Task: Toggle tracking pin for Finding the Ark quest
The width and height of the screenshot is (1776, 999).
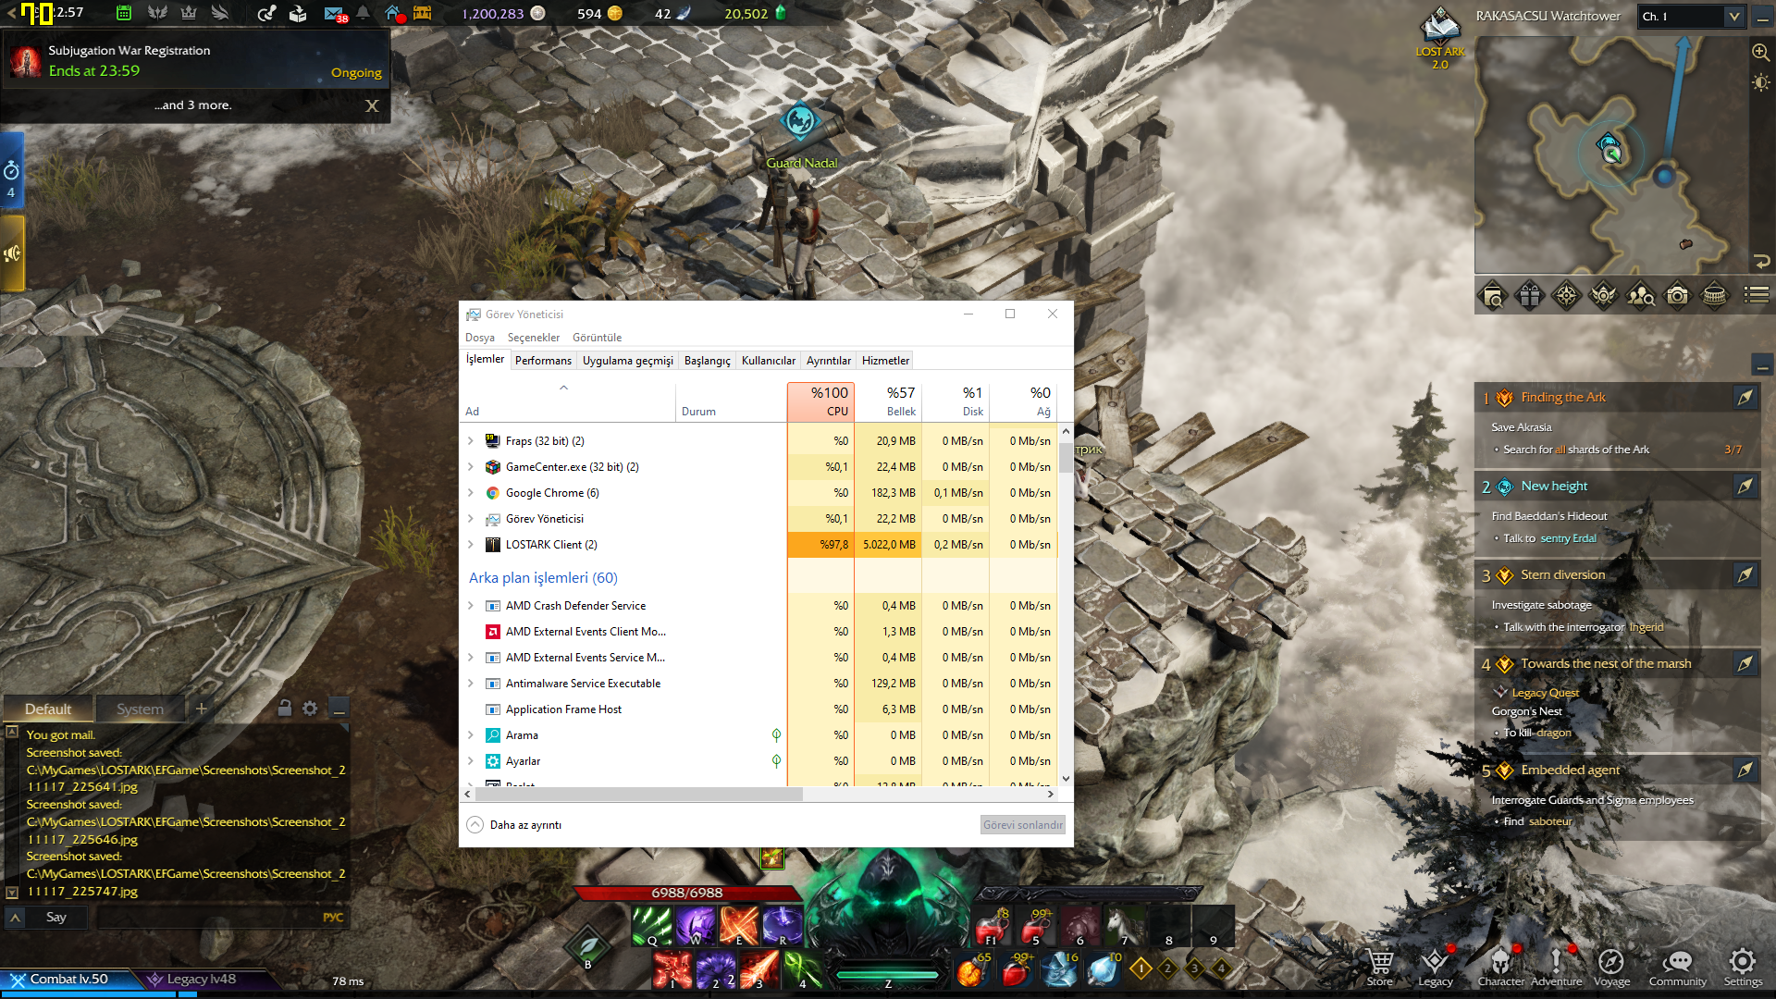Action: click(x=1745, y=398)
